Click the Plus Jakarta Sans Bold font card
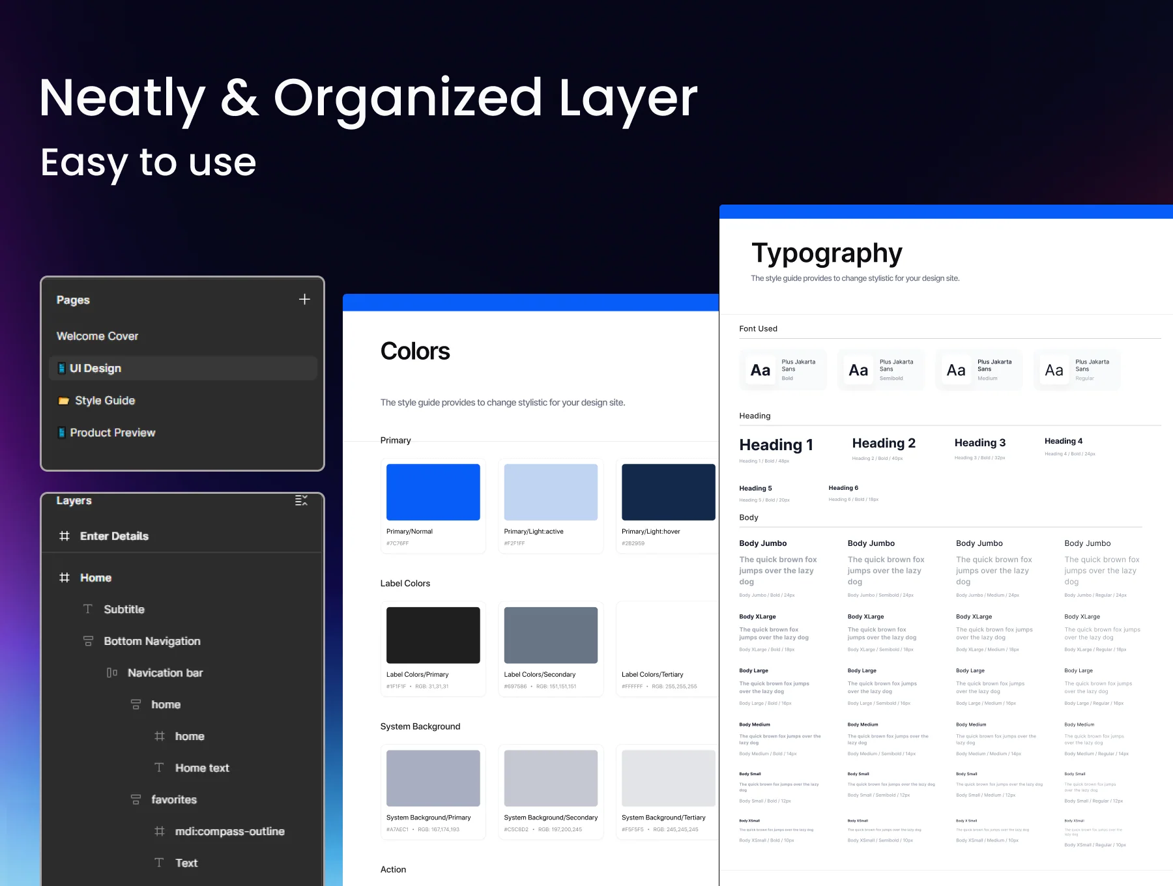This screenshot has width=1173, height=886. point(783,370)
